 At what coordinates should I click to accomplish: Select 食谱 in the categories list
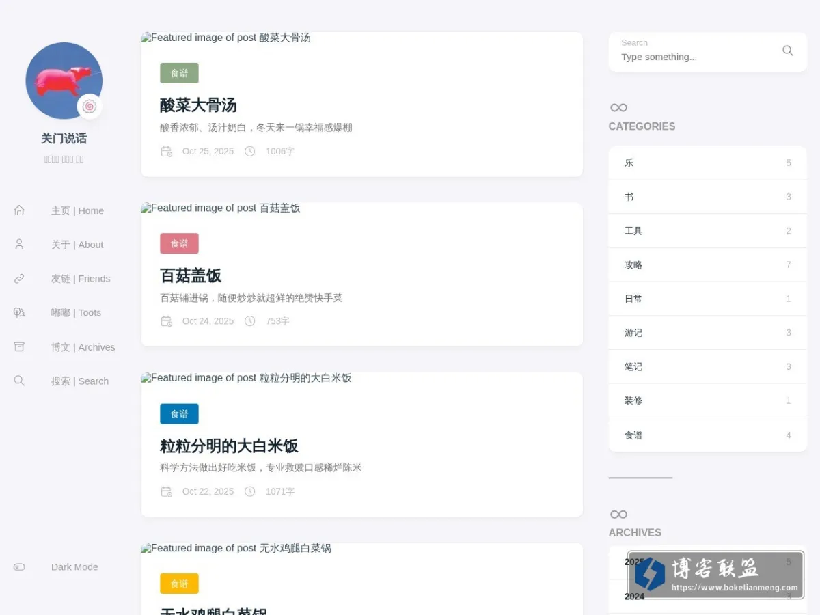[x=708, y=435]
